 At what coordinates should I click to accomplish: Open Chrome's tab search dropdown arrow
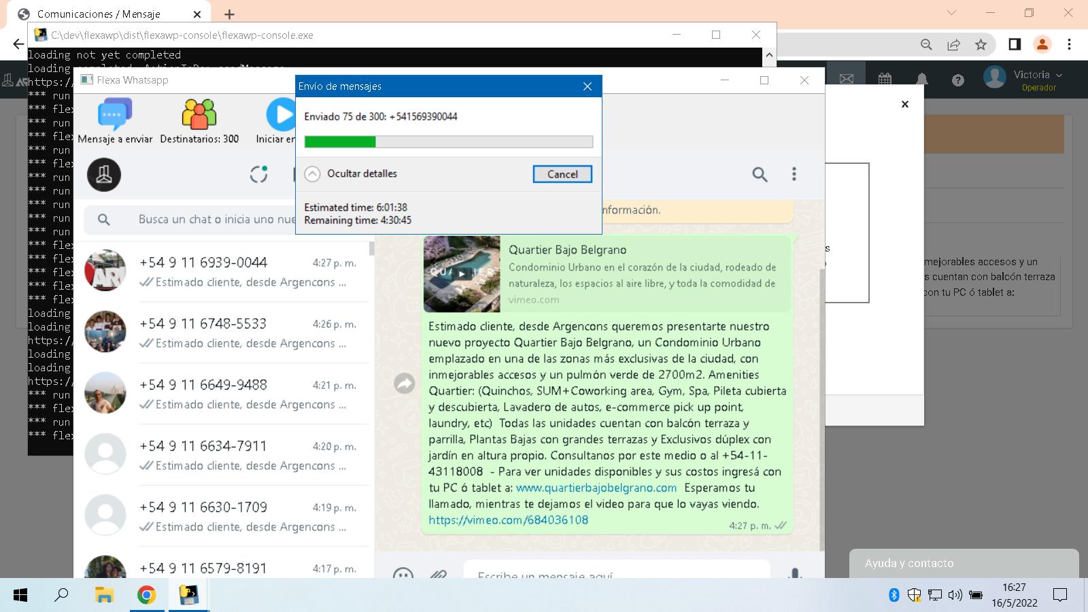[x=951, y=13]
